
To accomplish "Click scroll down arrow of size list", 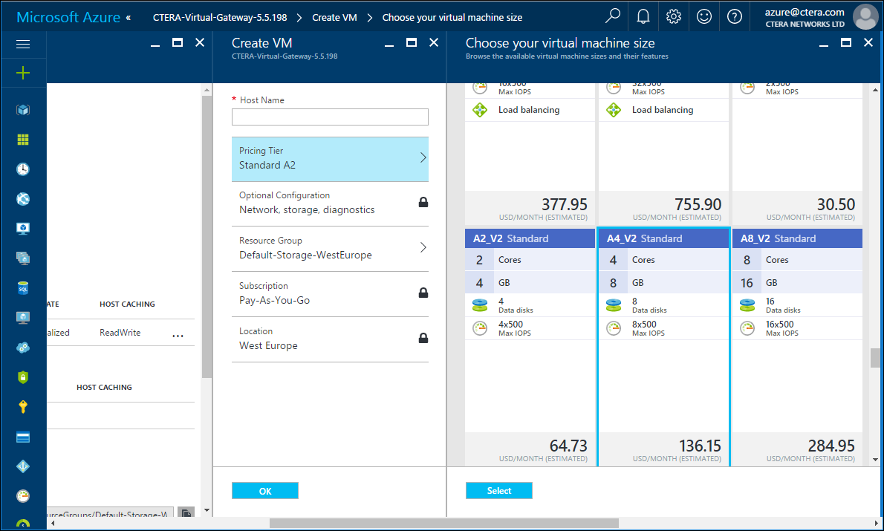I will [875, 460].
